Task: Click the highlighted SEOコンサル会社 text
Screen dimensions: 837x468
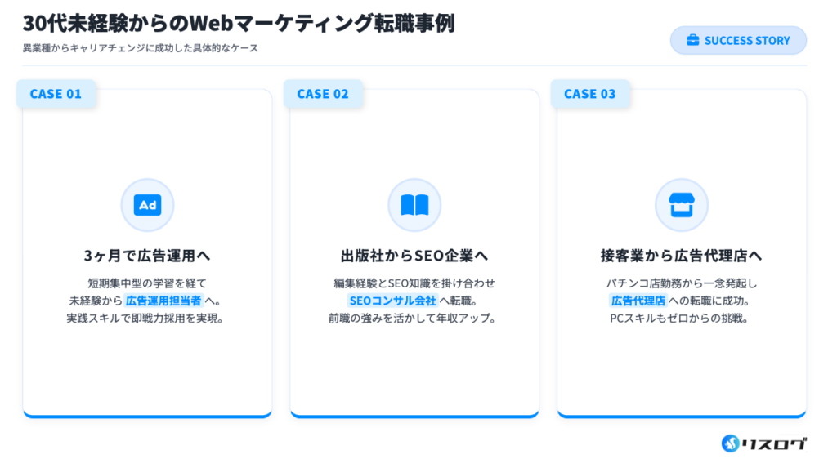Action: click(392, 301)
